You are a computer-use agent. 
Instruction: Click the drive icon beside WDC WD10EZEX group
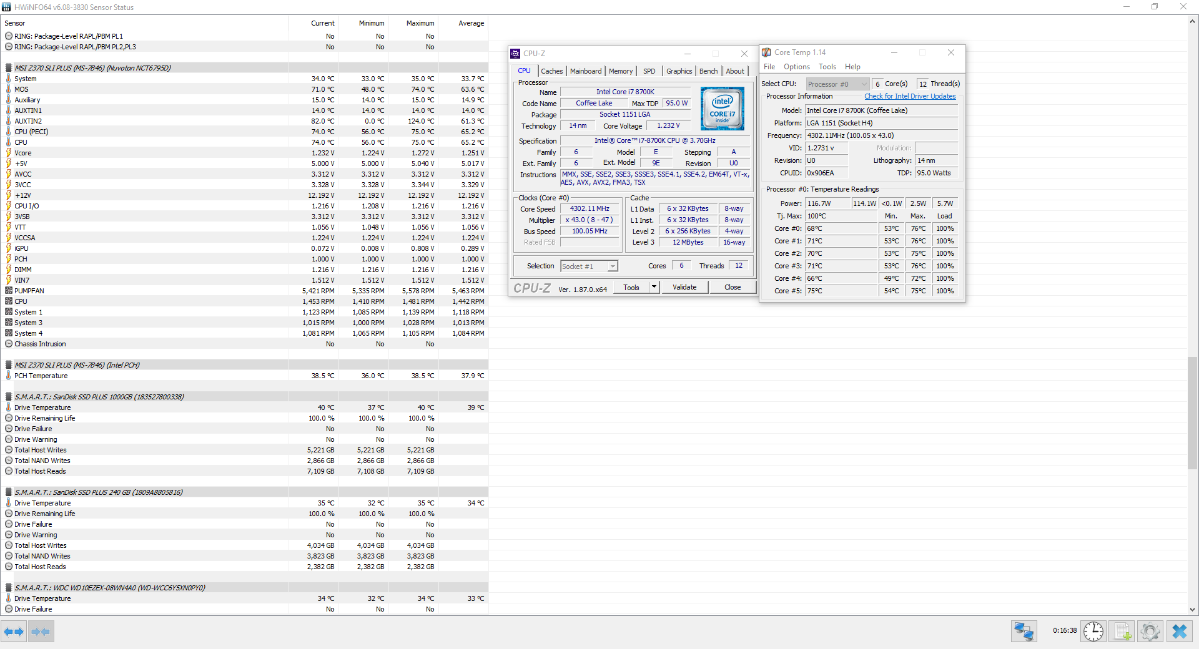tap(9, 588)
